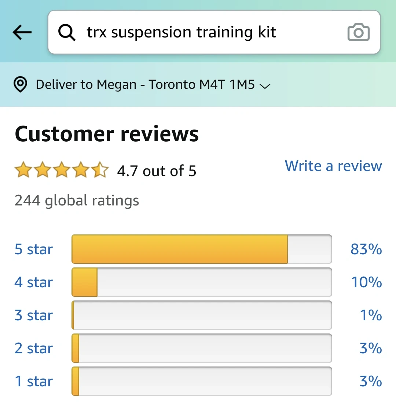396x412 pixels.
Task: Tap the delivery location pin icon
Action: pos(20,84)
